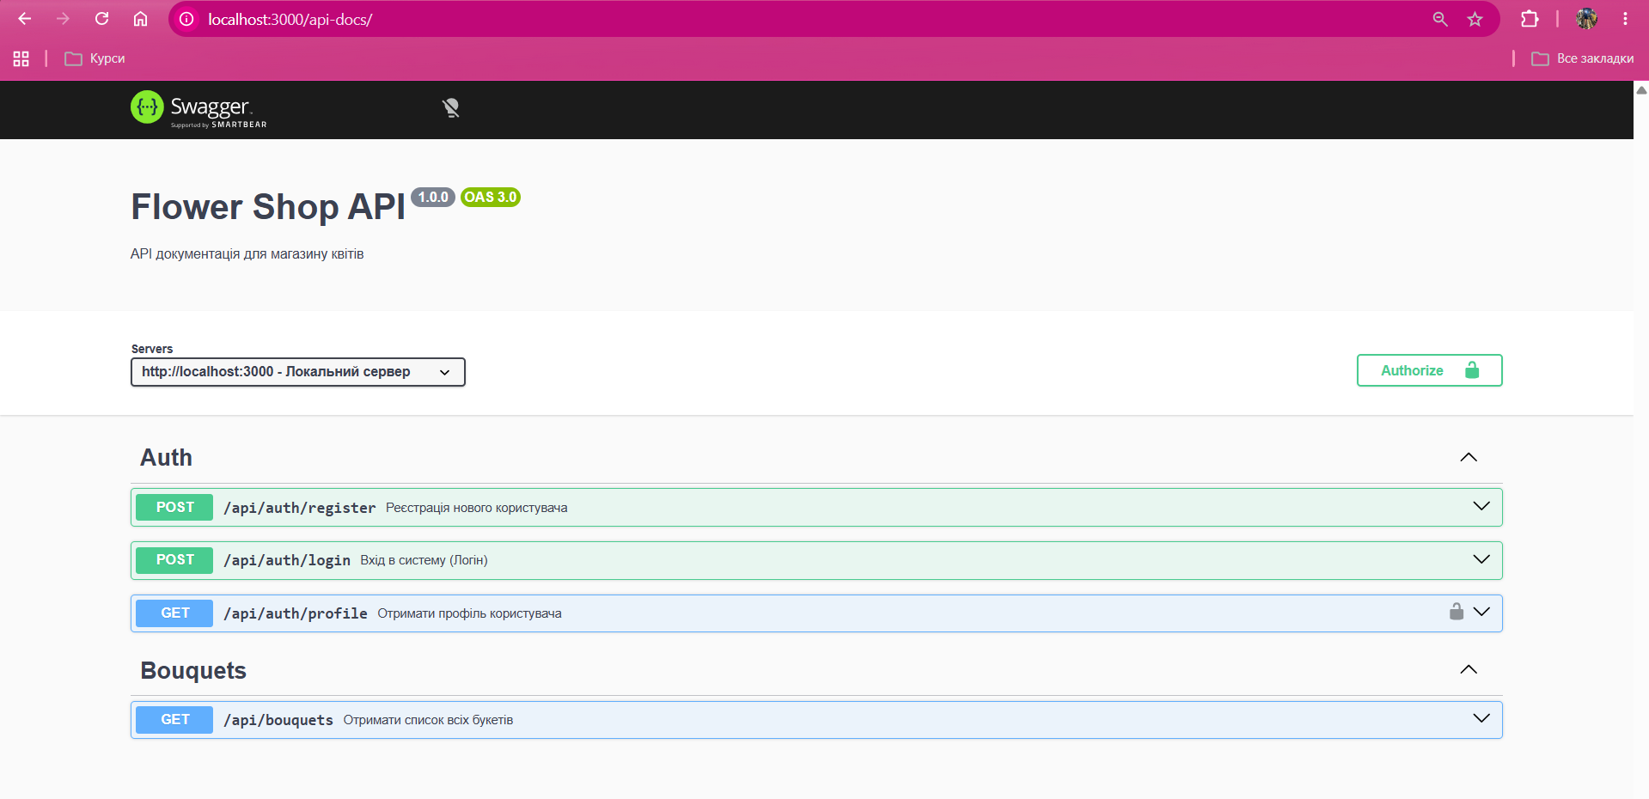Click the POST badge for login
This screenshot has height=799, width=1649.
click(174, 559)
